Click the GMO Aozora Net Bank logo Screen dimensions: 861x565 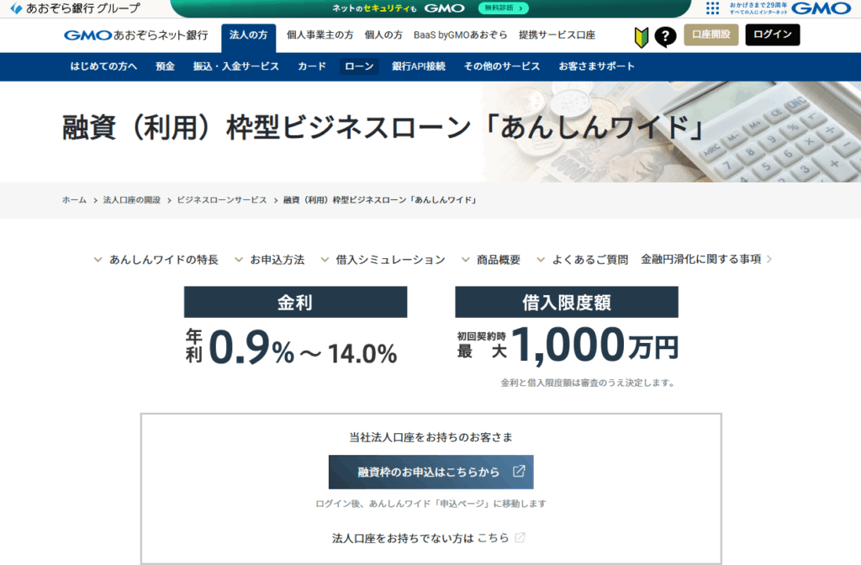click(x=135, y=35)
